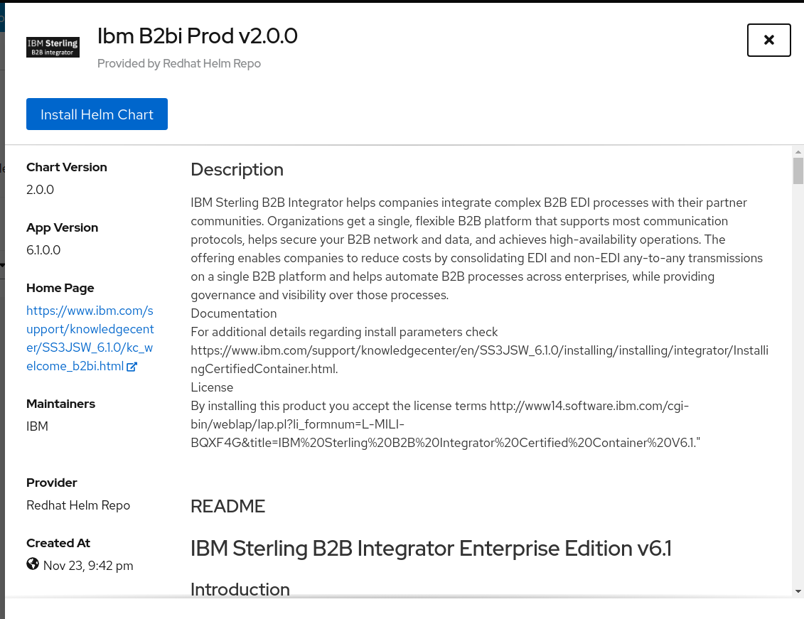Screen dimensions: 804x619
Task: Click the title Ibm B2bi Prod v2.0.0
Action: (x=198, y=36)
